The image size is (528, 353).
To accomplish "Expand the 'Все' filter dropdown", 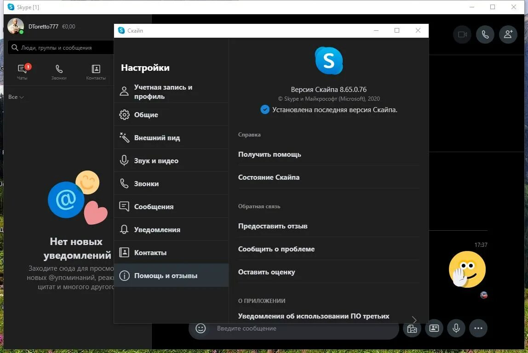I will click(x=16, y=97).
